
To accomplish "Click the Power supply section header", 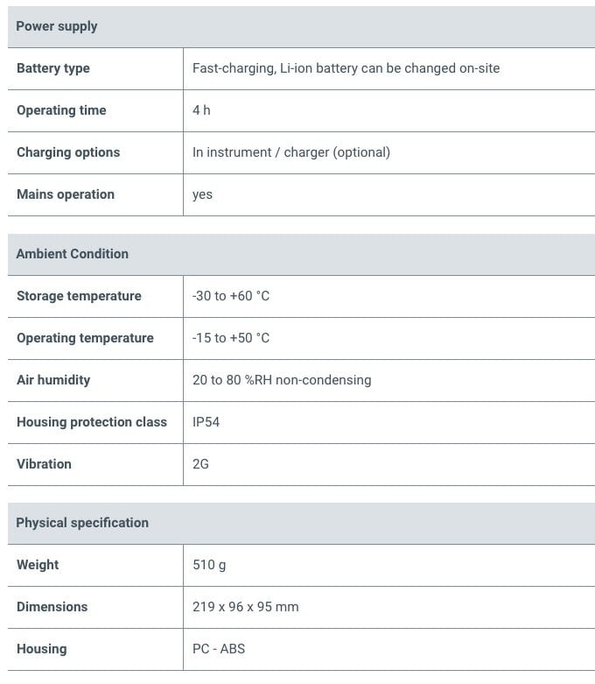I will pyautogui.click(x=57, y=26).
